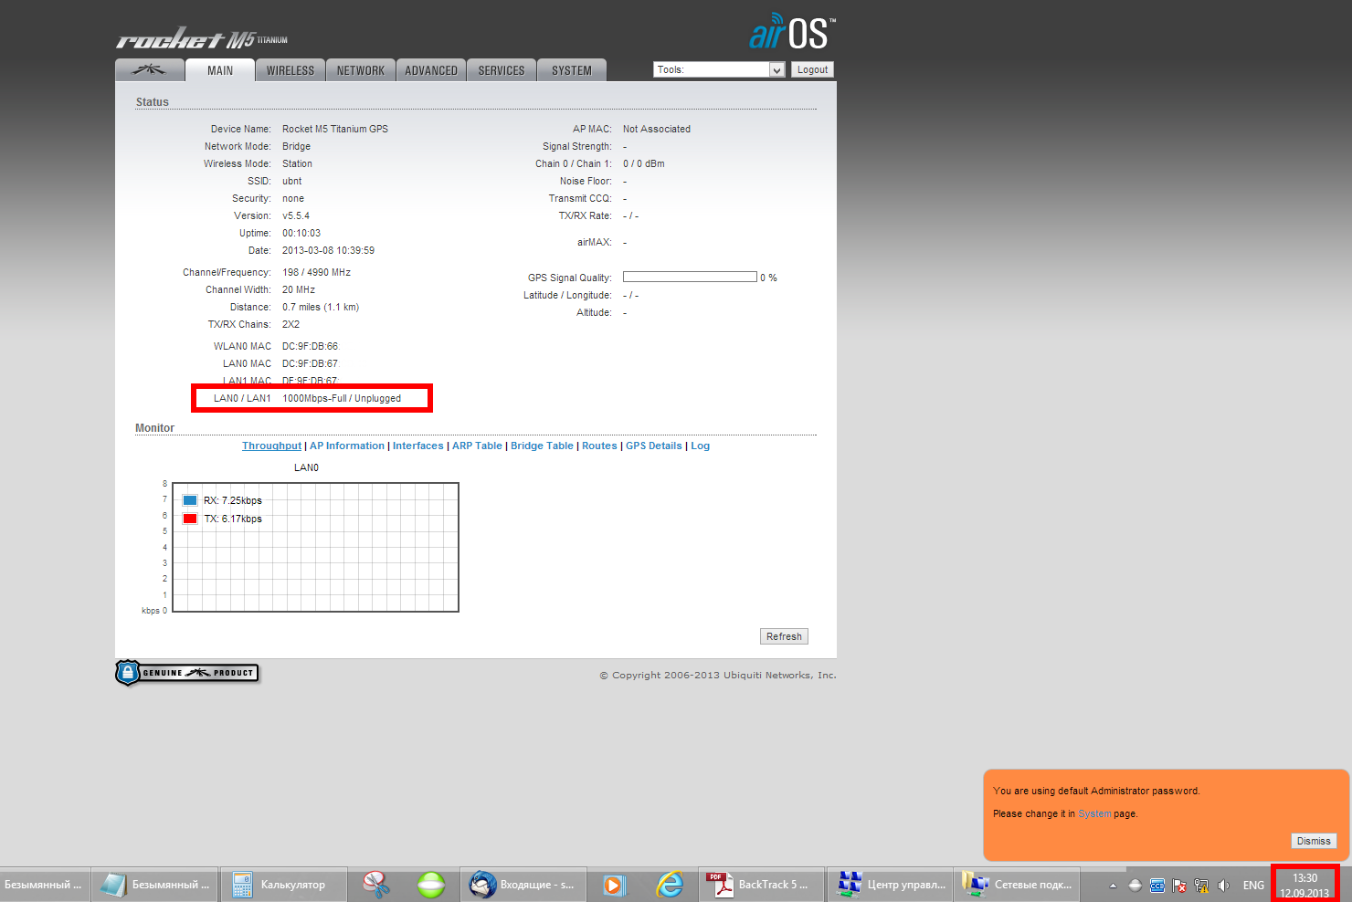Open the NETWORK tab

click(361, 70)
